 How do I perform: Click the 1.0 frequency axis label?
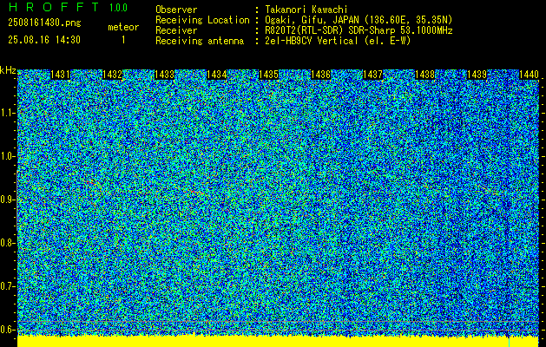(x=8, y=156)
